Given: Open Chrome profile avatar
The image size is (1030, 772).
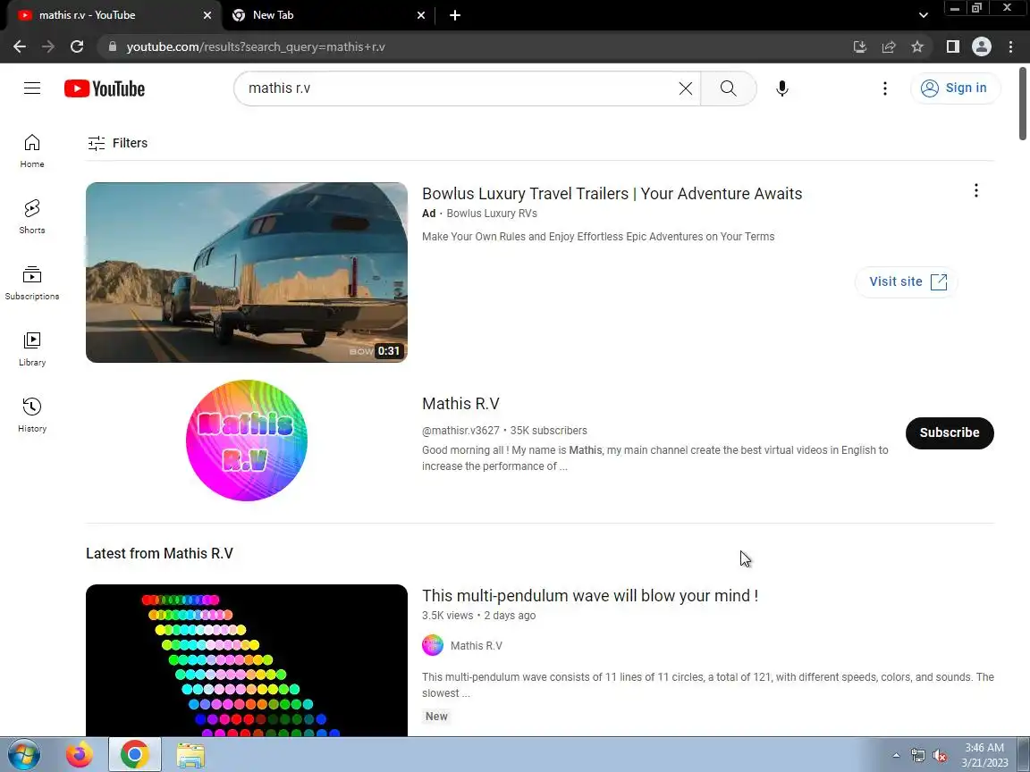Looking at the screenshot, I should [x=982, y=46].
